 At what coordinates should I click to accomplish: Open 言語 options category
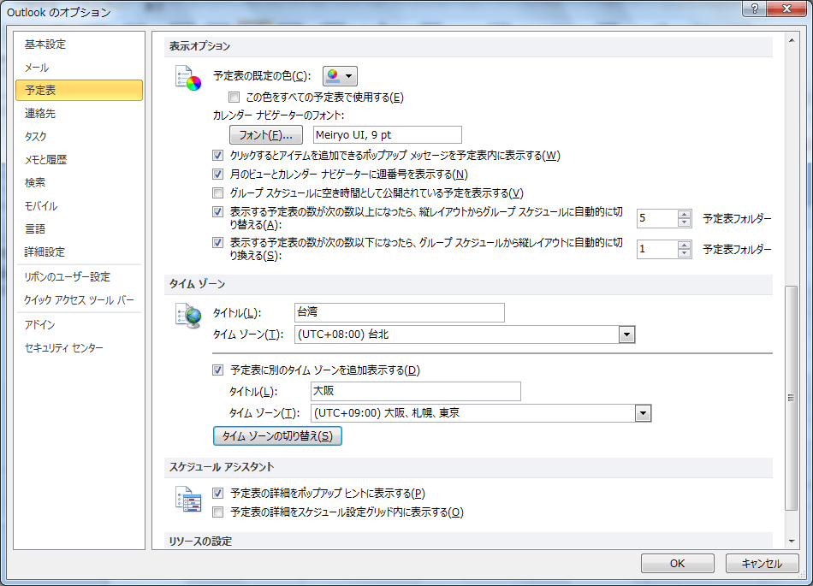coord(80,229)
